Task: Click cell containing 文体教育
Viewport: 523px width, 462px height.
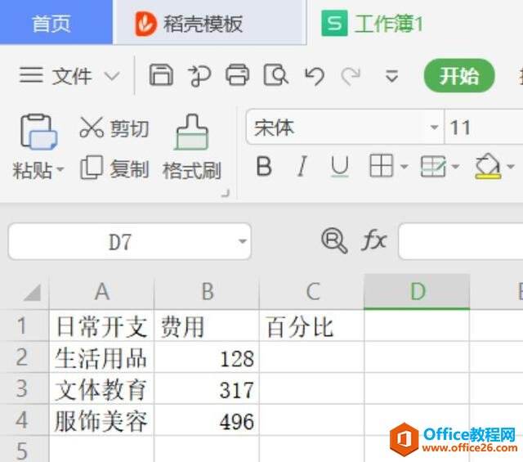Action: (x=101, y=389)
